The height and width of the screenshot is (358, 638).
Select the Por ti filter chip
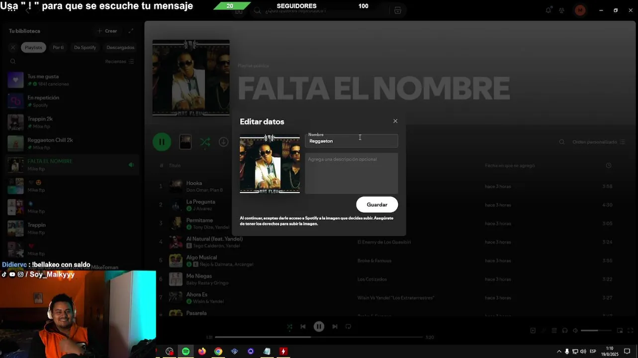click(58, 47)
